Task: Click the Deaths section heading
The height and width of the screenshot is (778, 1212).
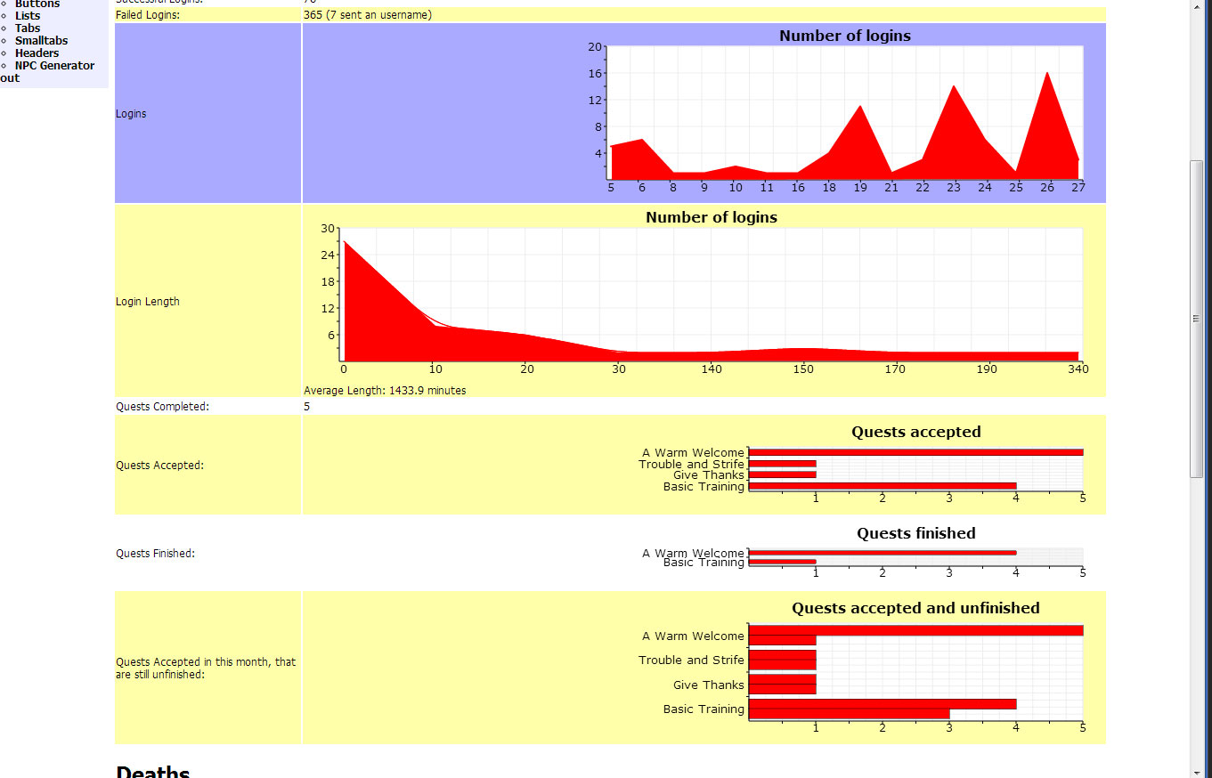Action: click(x=153, y=771)
